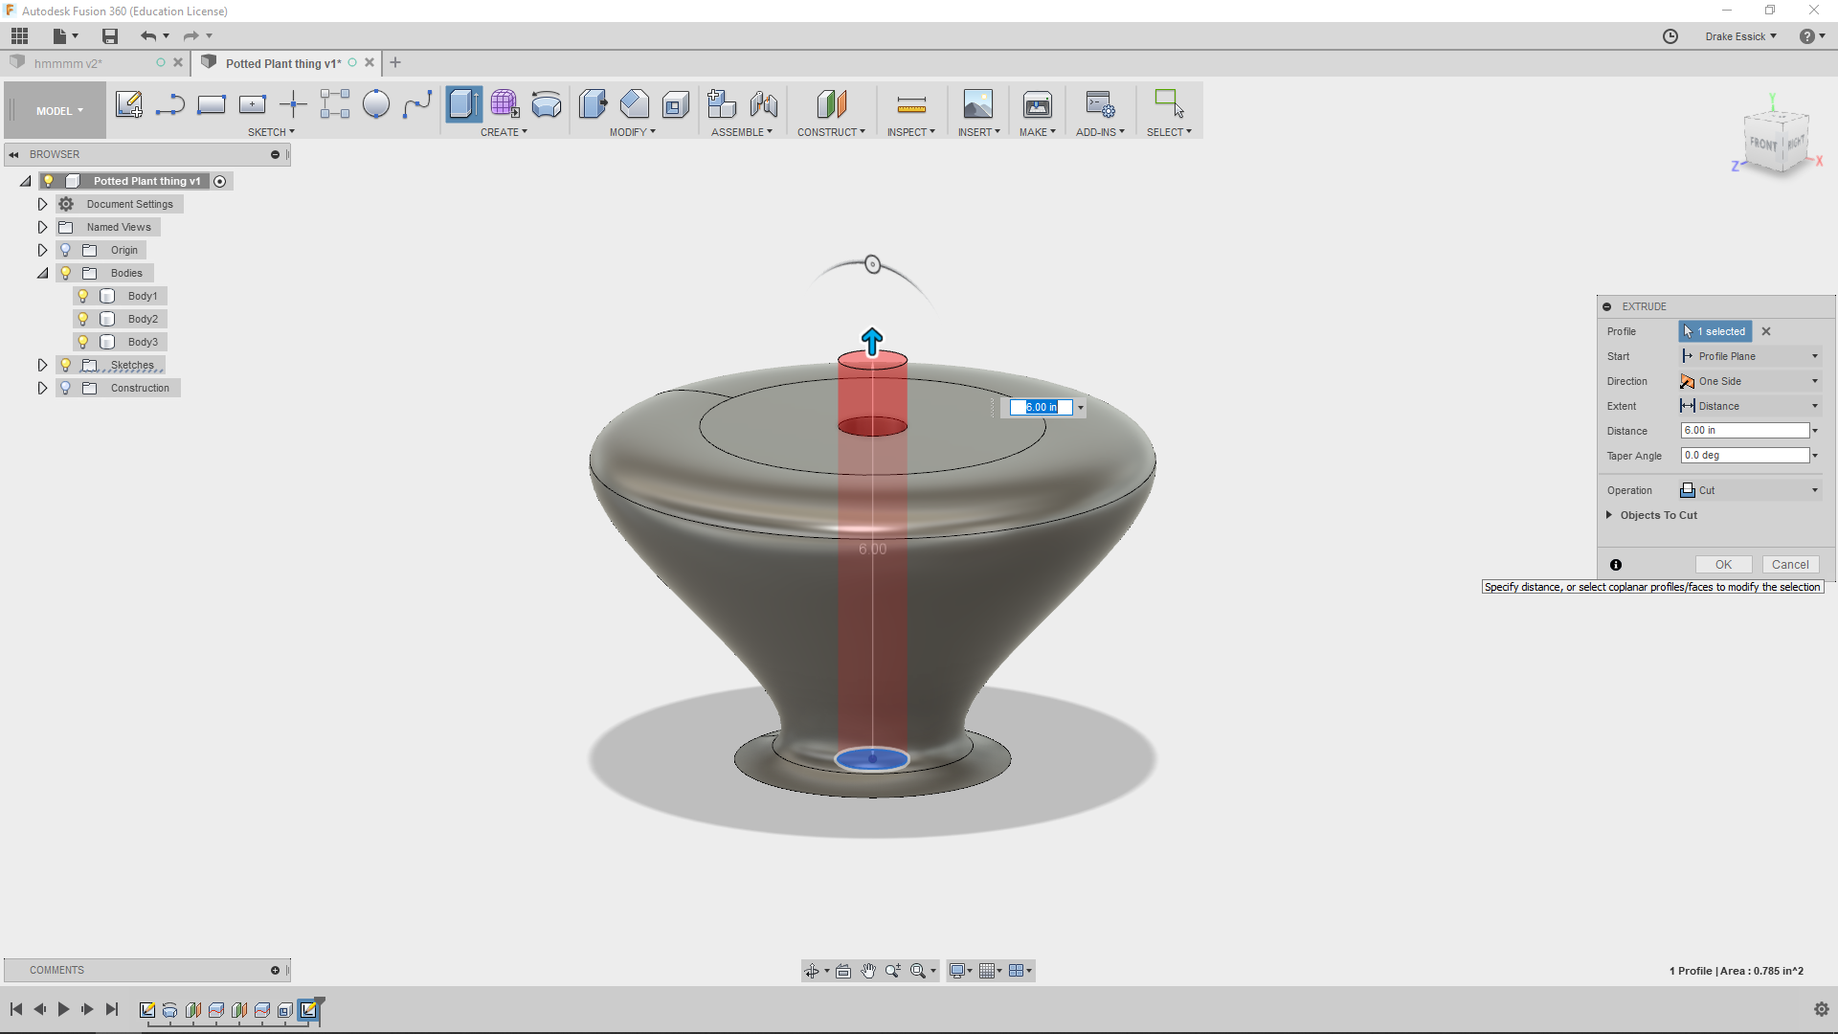
Task: Select the Line sketch tool
Action: [170, 103]
